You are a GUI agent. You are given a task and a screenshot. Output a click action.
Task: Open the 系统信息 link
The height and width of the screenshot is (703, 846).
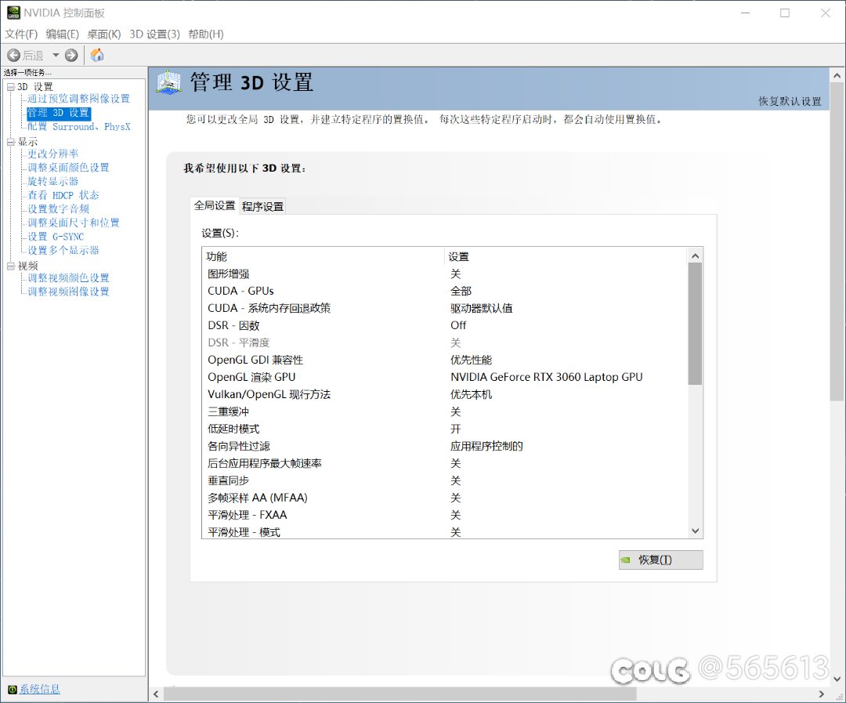coord(39,690)
